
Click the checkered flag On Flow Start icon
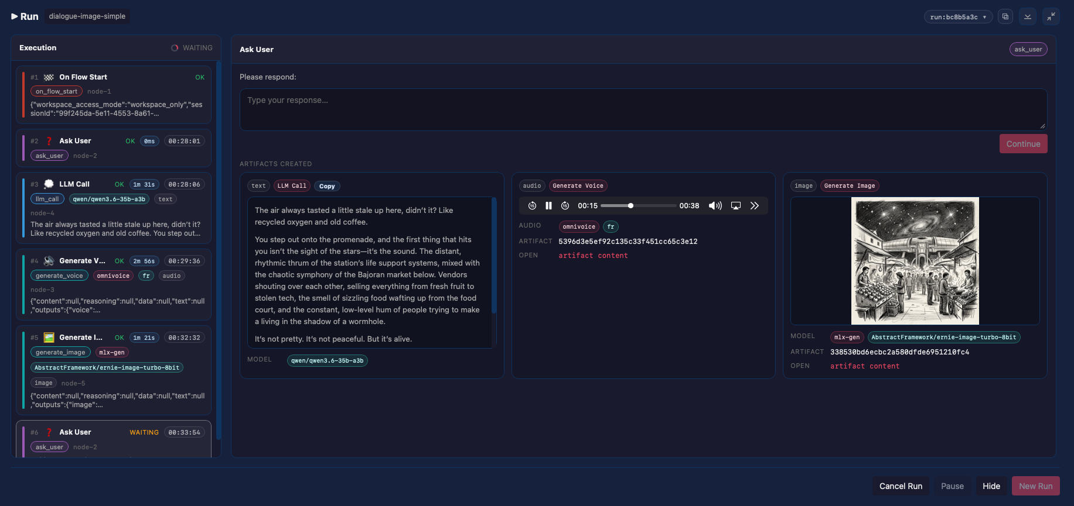pos(49,77)
